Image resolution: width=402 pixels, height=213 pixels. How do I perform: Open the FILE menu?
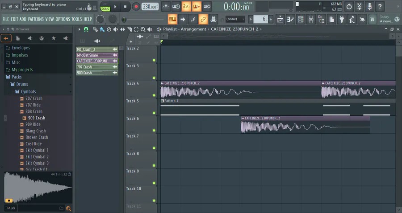click(x=6, y=19)
